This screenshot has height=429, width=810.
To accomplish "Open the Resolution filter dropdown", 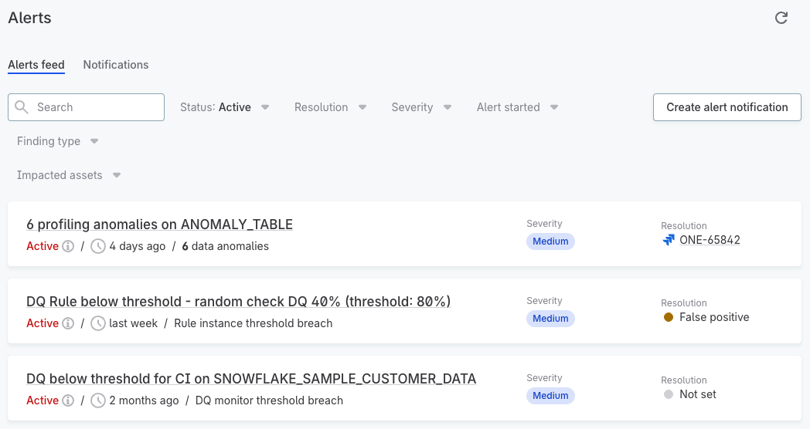I will click(331, 107).
